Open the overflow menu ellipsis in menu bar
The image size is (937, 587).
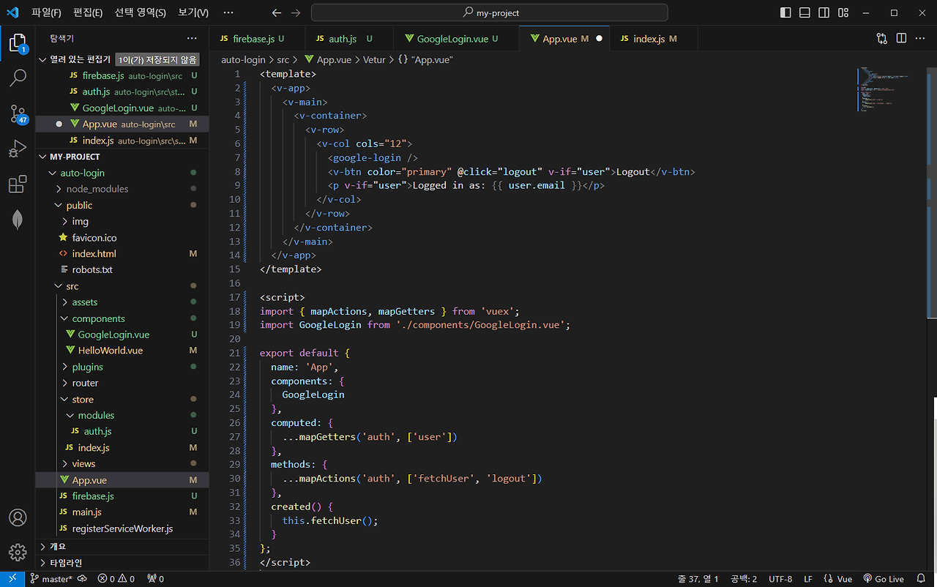228,12
